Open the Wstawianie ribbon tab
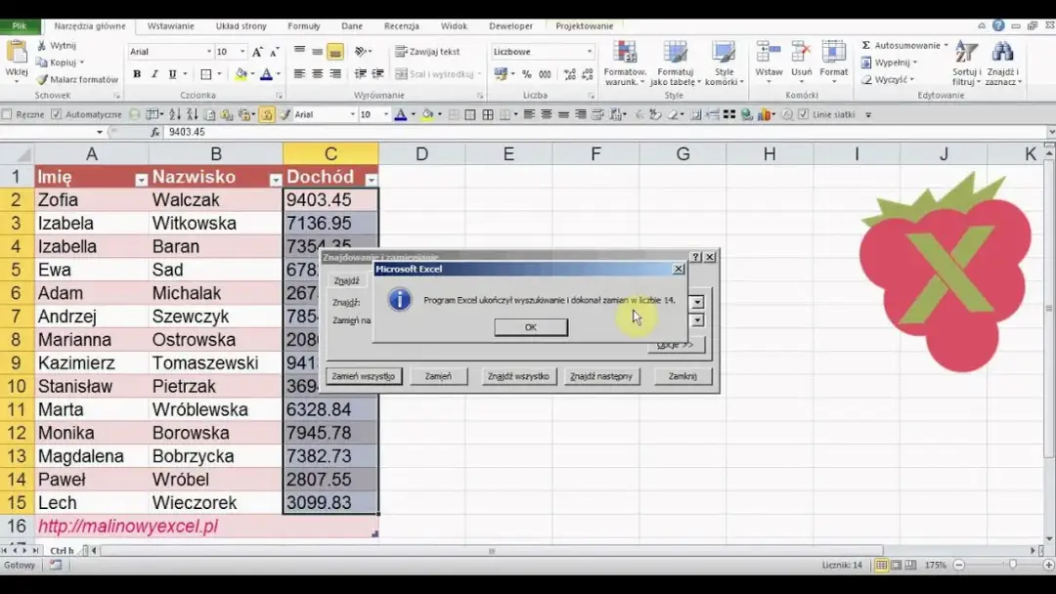This screenshot has height=594, width=1056. (170, 26)
